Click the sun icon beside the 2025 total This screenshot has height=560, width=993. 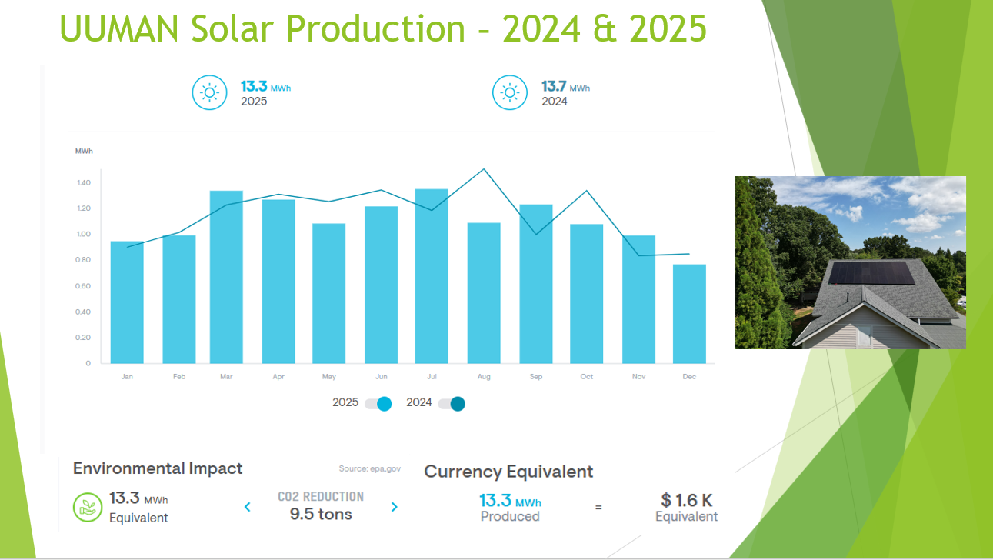(x=209, y=93)
